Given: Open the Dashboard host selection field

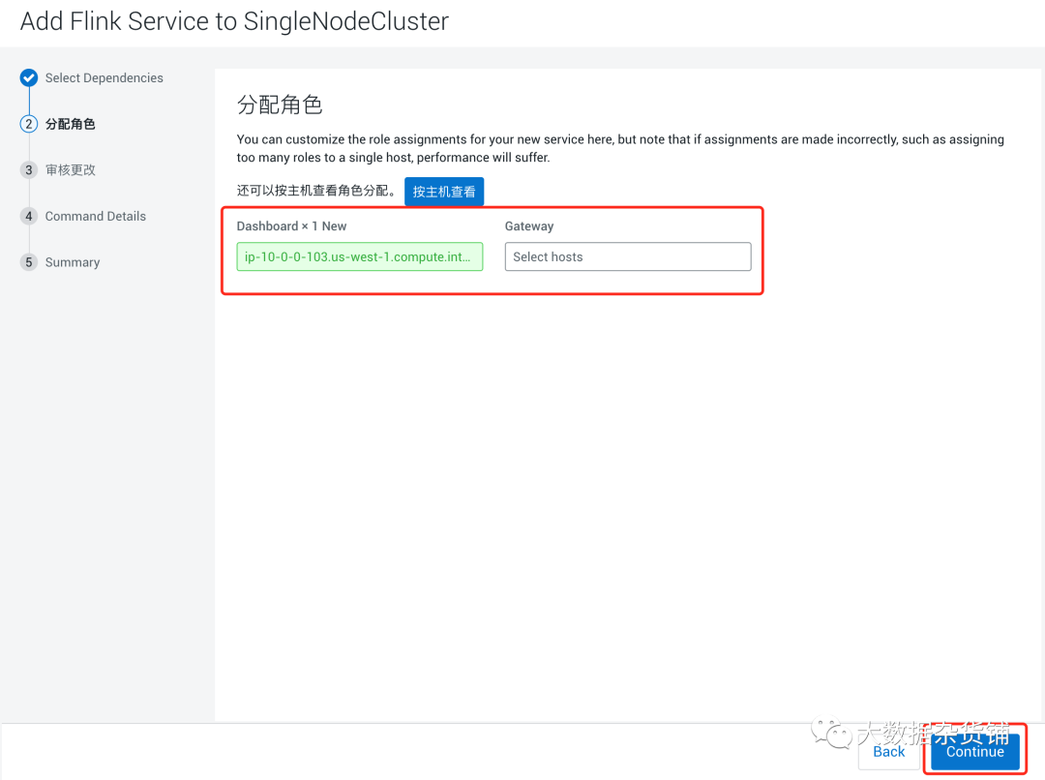Looking at the screenshot, I should click(359, 256).
